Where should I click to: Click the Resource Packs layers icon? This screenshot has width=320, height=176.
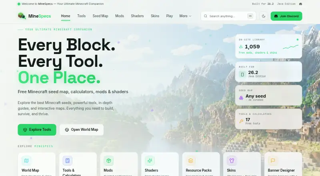[x=191, y=161]
